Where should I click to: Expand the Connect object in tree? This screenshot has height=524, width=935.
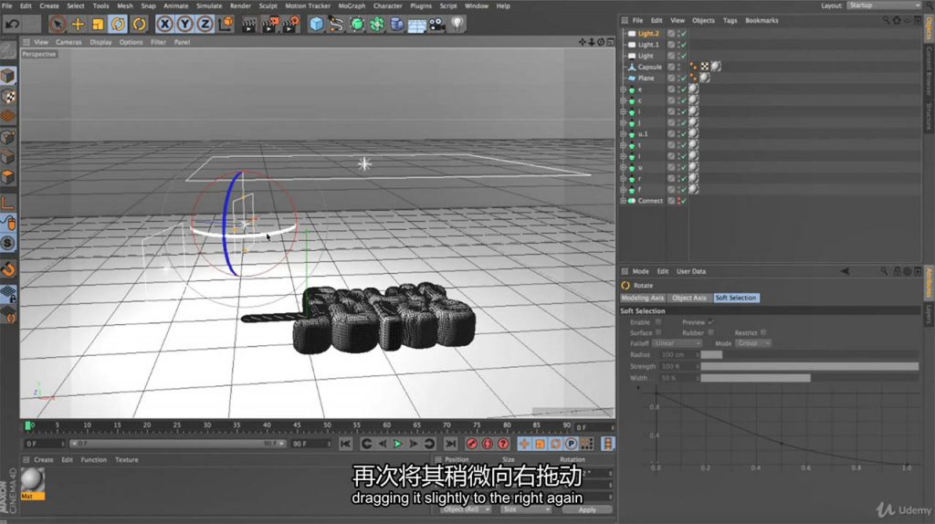click(x=623, y=201)
